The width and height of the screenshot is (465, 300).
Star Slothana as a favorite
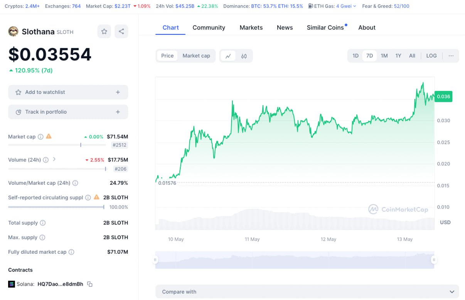pos(104,32)
